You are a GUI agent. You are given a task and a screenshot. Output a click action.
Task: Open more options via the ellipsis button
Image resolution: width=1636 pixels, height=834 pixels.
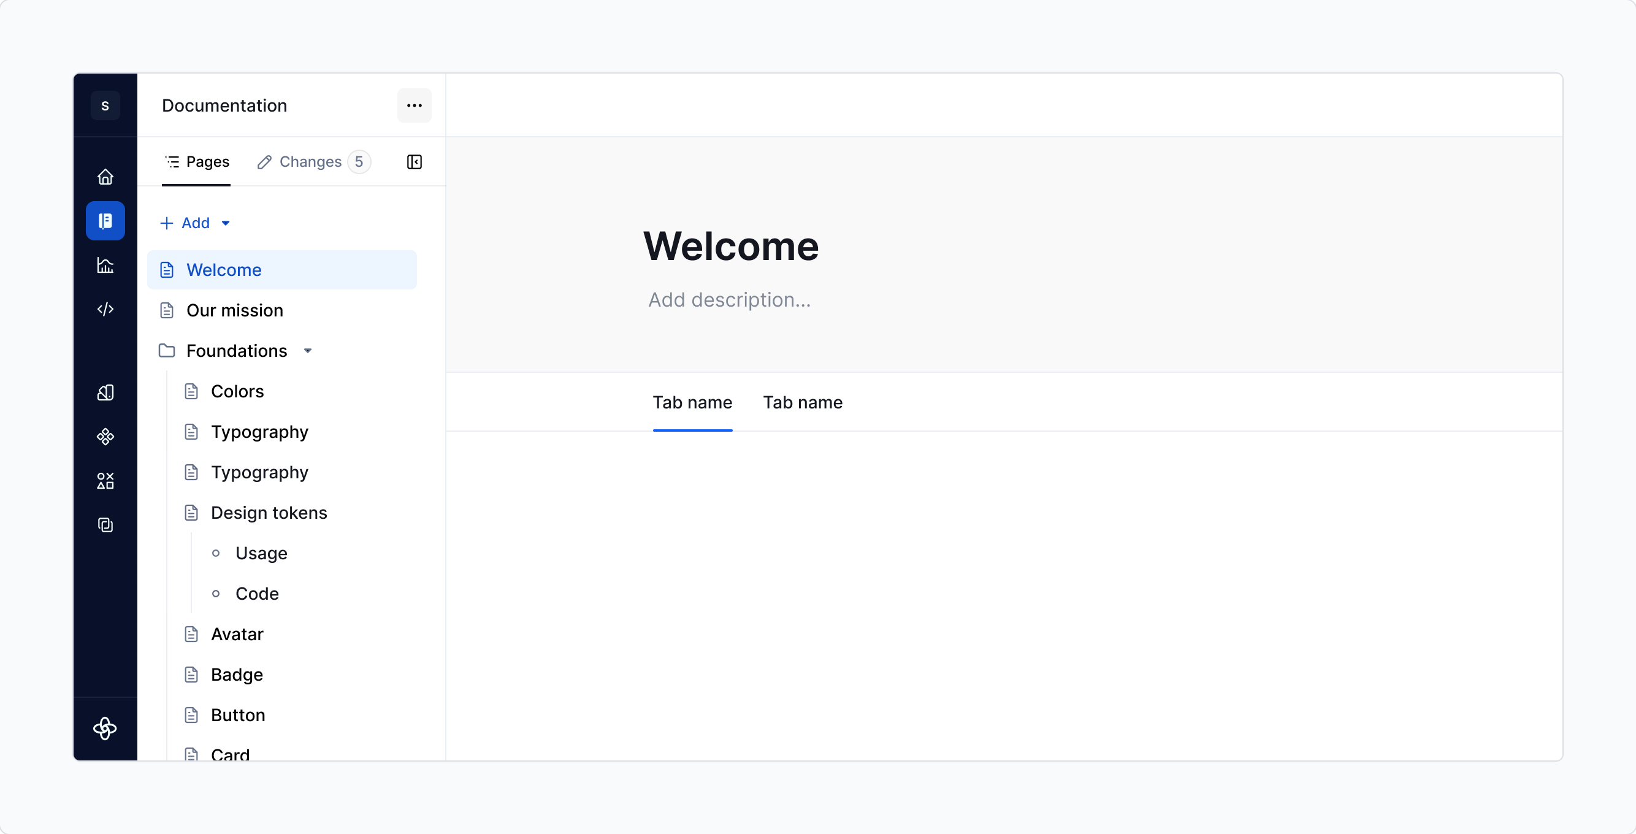[413, 105]
